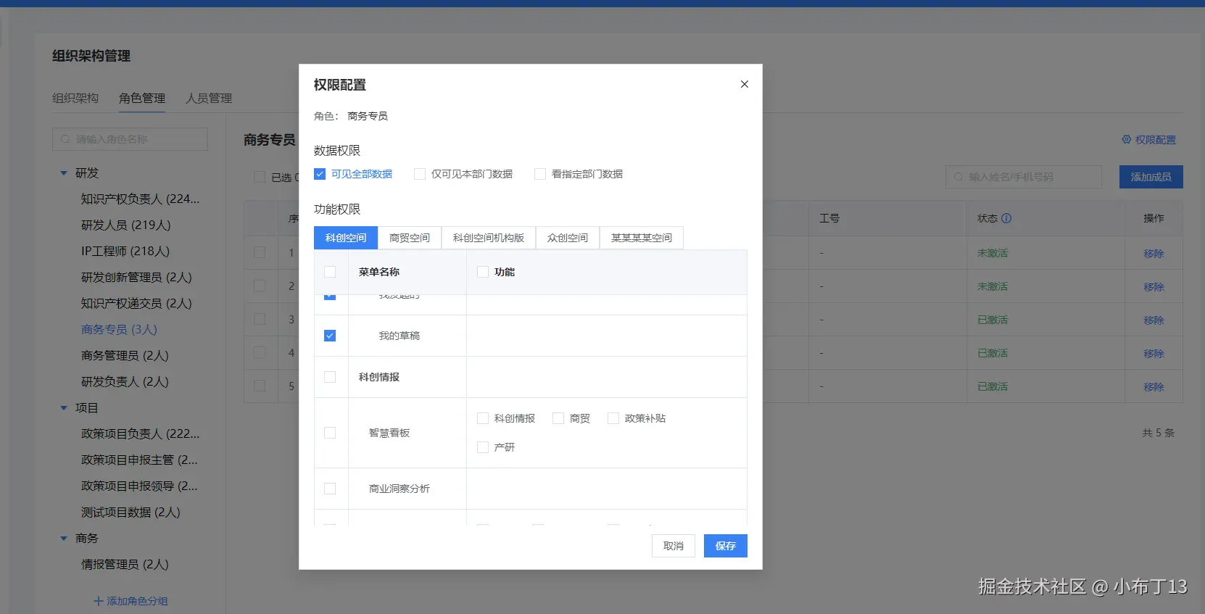Click search icon in member search field

pyautogui.click(x=958, y=177)
